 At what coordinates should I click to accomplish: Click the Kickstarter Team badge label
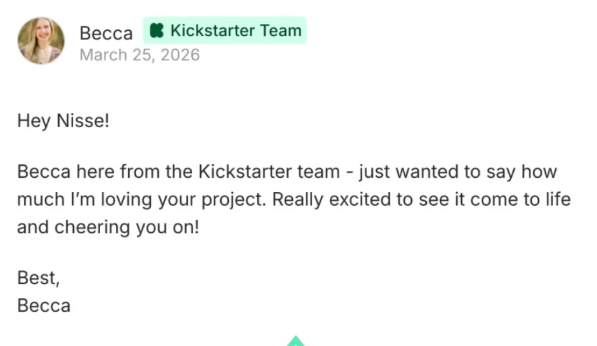point(235,31)
